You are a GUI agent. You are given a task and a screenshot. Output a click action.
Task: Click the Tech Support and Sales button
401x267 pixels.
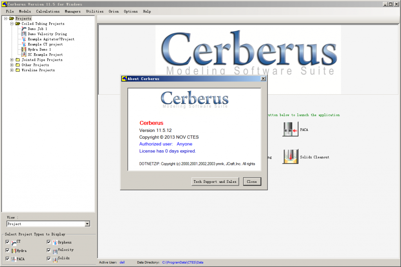pyautogui.click(x=215, y=182)
